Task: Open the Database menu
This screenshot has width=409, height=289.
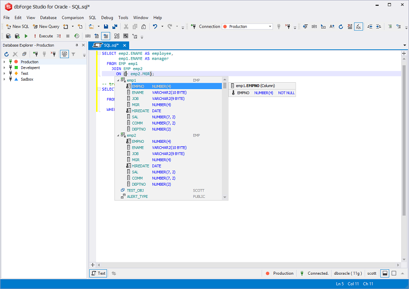Action: (x=48, y=17)
